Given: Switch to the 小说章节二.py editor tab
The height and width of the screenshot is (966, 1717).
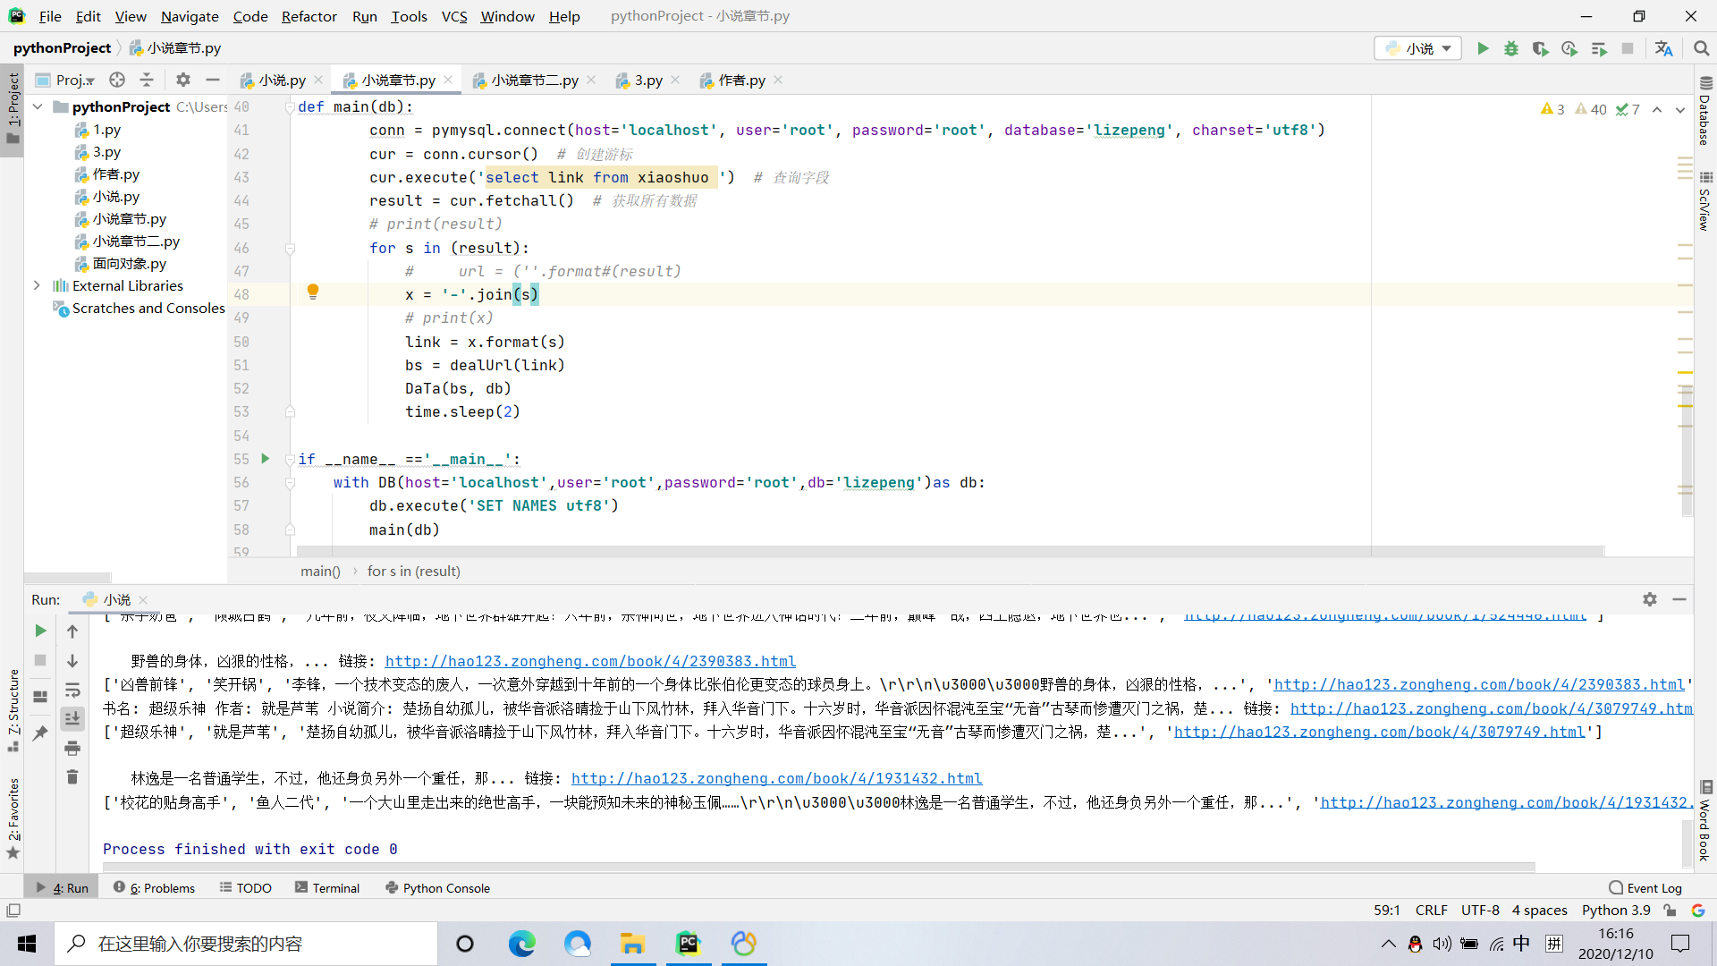Looking at the screenshot, I should [534, 80].
